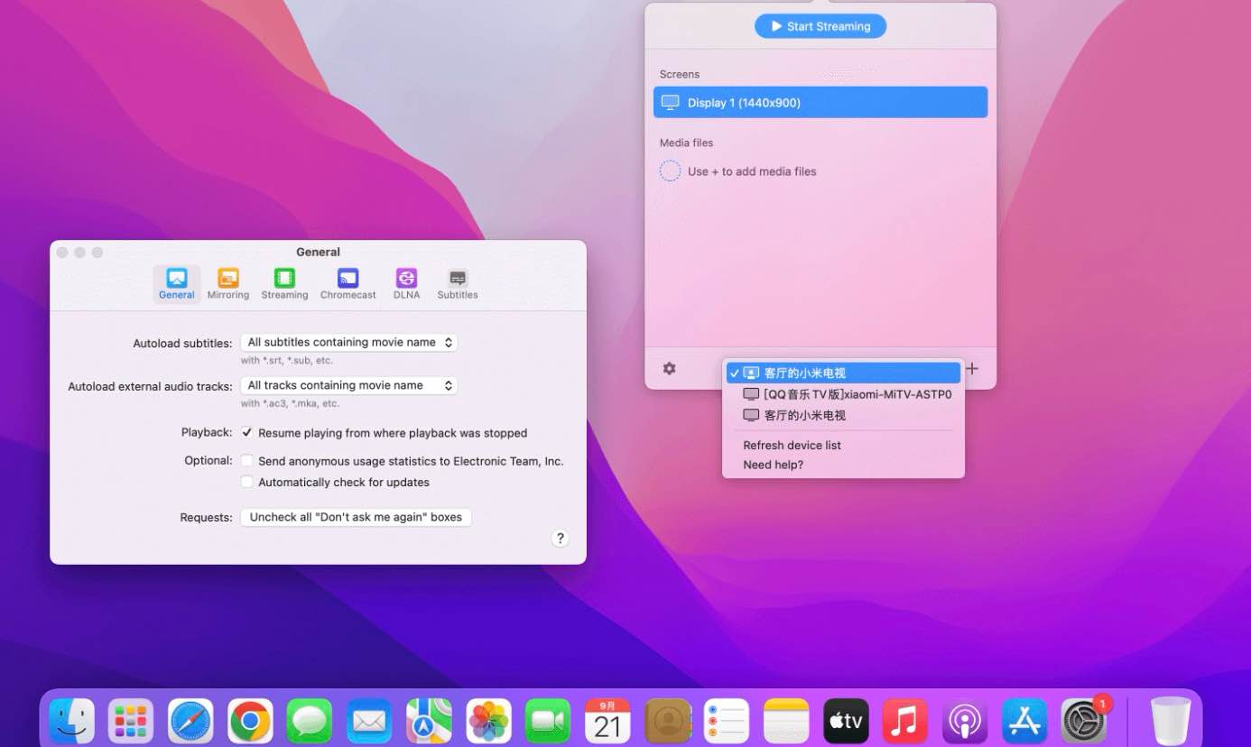
Task: Enable Automatically check for updates
Action: (247, 483)
